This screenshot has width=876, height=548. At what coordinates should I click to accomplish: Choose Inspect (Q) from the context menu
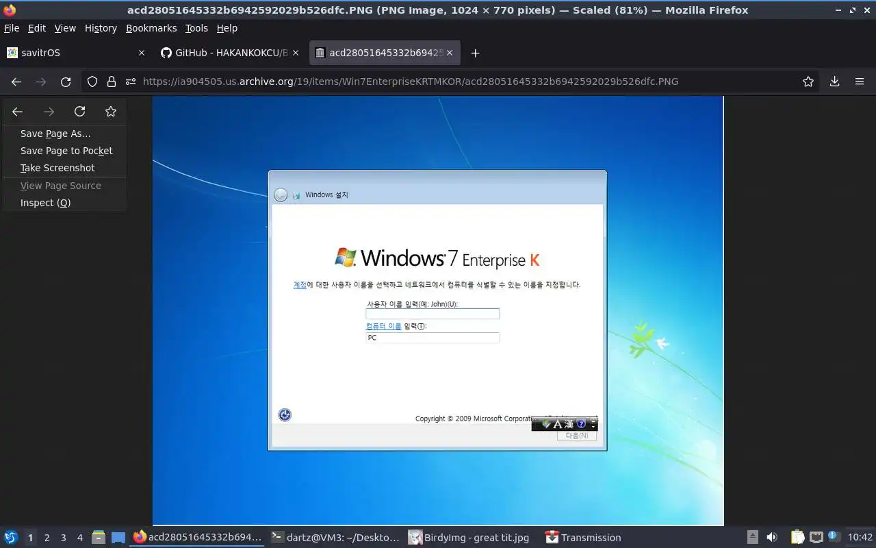tap(64, 203)
